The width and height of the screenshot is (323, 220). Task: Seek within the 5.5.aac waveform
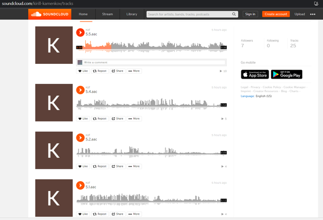[151, 47]
